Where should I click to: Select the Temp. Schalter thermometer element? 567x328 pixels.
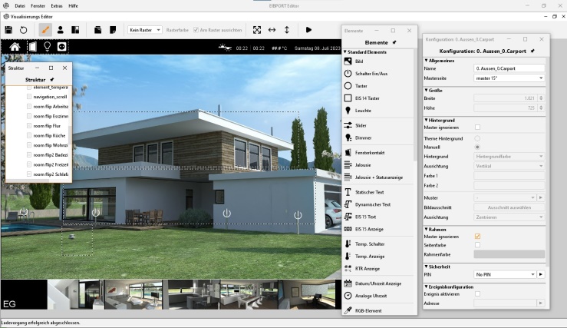(x=369, y=244)
